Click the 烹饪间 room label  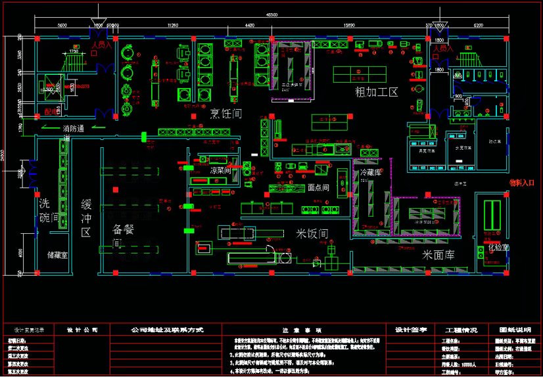pos(225,113)
